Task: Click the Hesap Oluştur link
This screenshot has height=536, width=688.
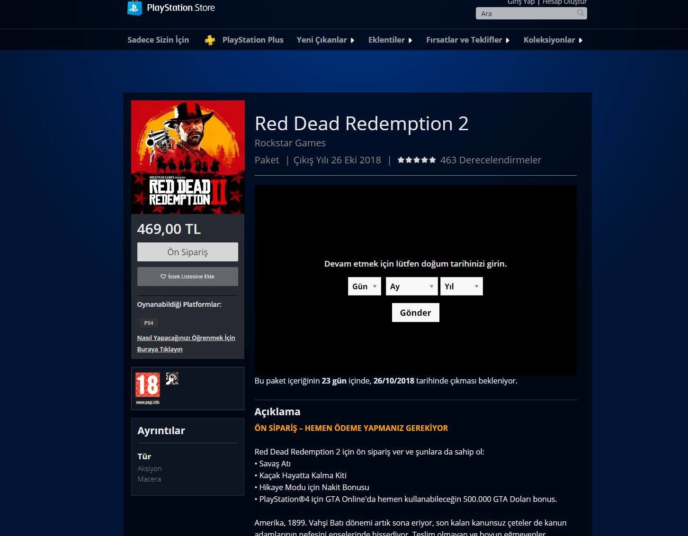Action: [x=564, y=2]
